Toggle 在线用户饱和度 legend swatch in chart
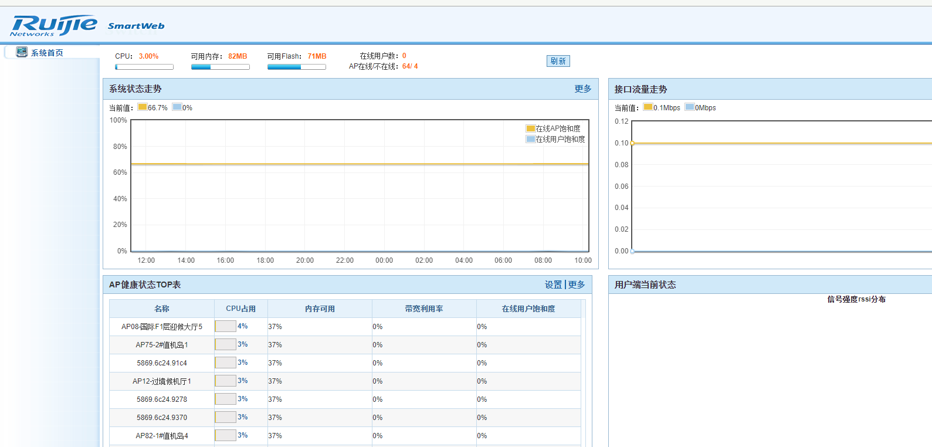This screenshot has width=932, height=447. tap(530, 139)
